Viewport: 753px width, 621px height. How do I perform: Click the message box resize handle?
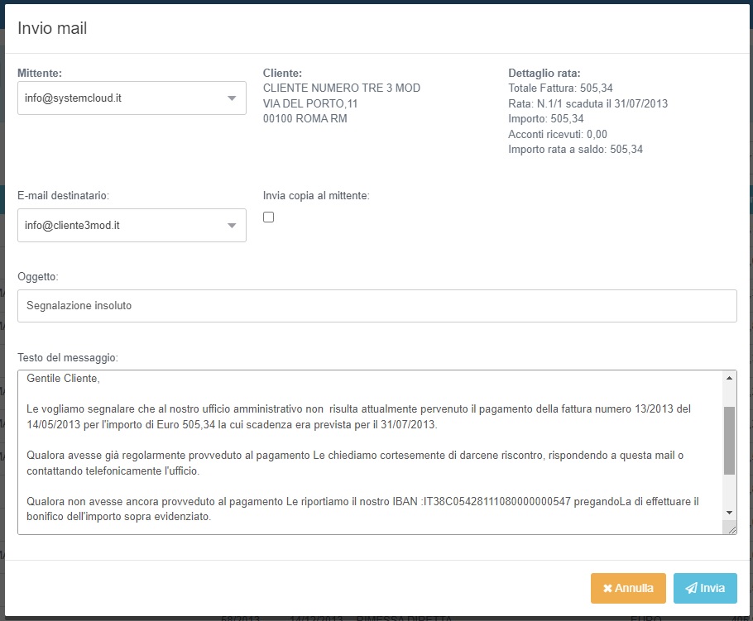731,529
